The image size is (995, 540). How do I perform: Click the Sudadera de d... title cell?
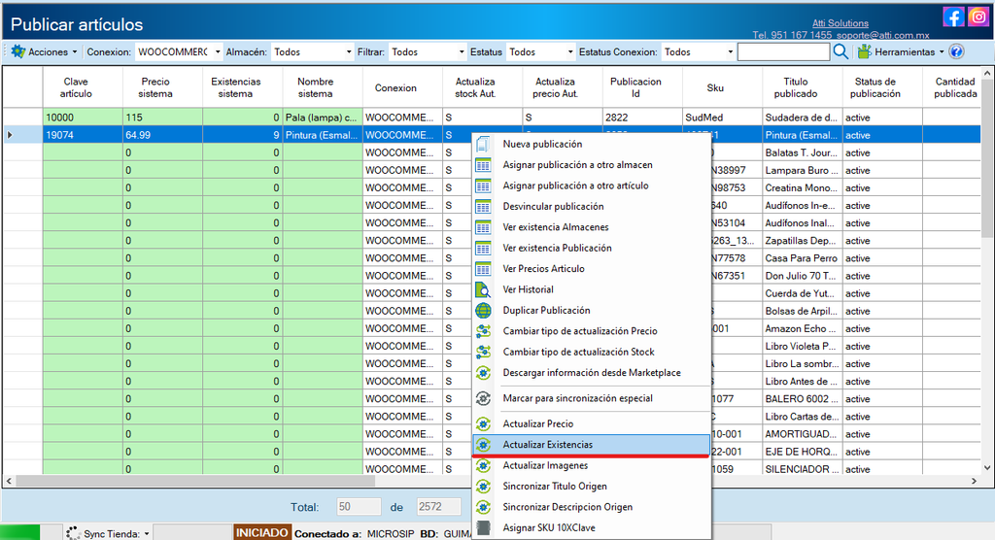click(x=802, y=118)
